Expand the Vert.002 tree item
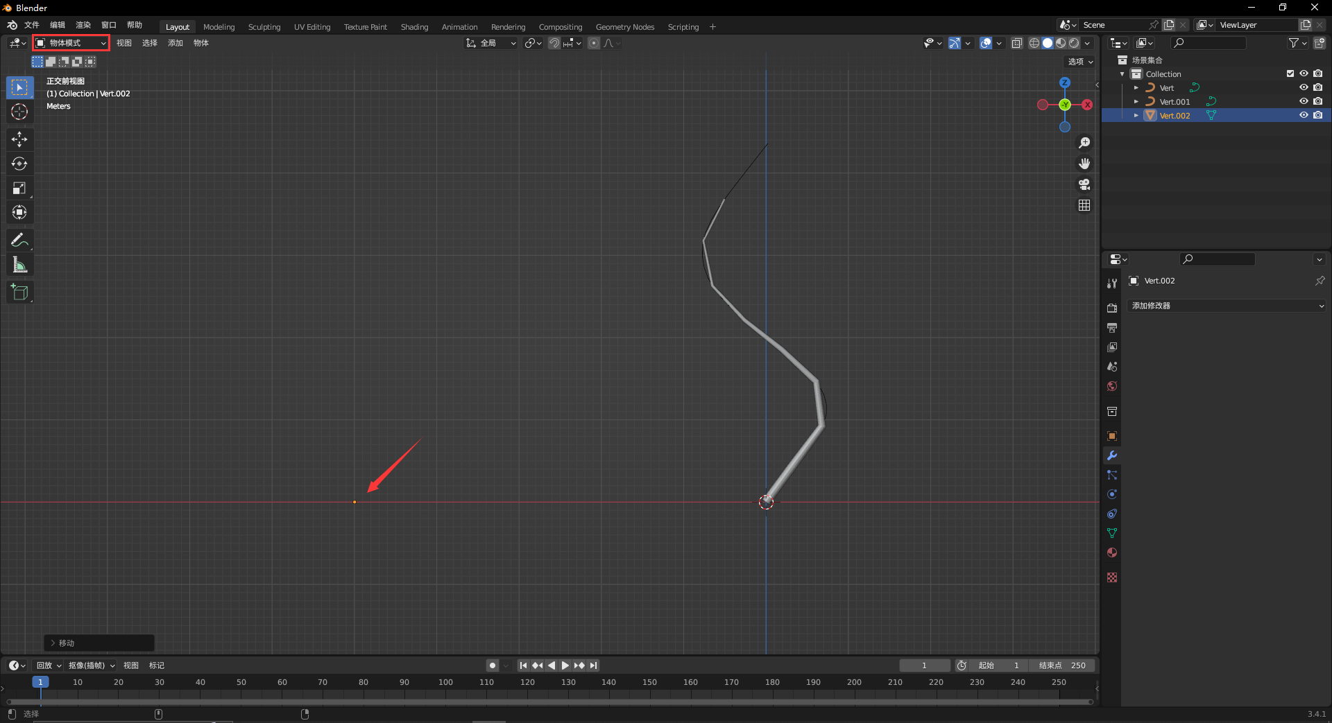This screenshot has height=723, width=1332. [x=1136, y=115]
